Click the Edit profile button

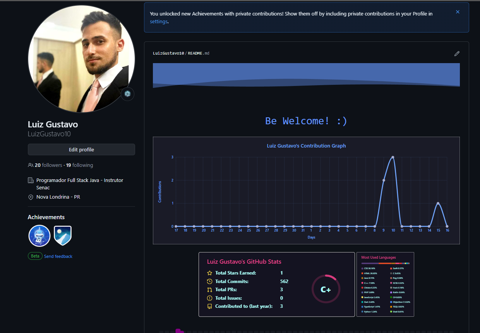[81, 149]
